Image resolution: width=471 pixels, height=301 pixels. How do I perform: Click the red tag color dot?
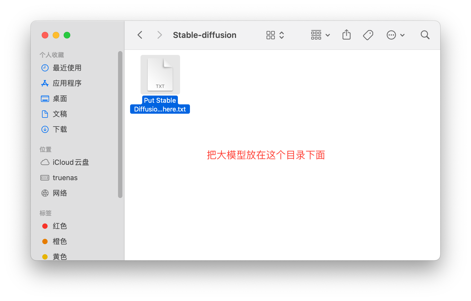45,226
